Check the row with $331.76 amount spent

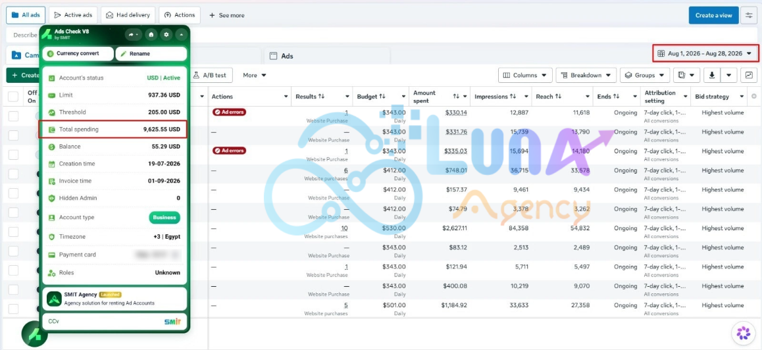click(13, 136)
